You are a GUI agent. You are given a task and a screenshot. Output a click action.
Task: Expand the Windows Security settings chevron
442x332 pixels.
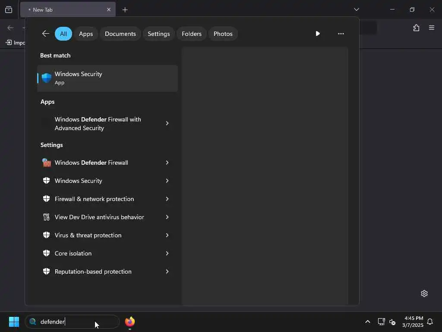[x=167, y=181]
